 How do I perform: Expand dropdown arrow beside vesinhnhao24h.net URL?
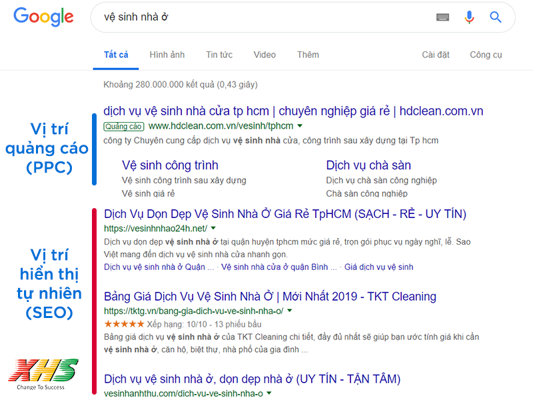[x=213, y=228]
